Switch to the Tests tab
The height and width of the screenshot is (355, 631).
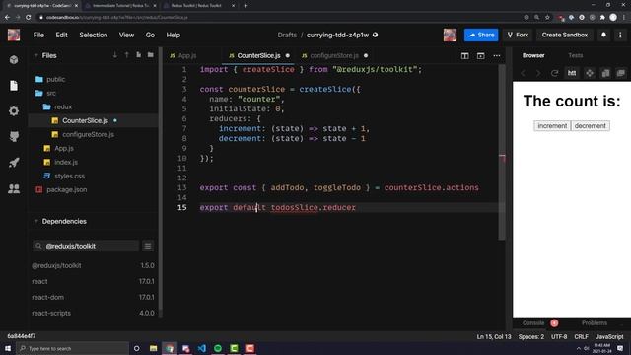coord(576,55)
